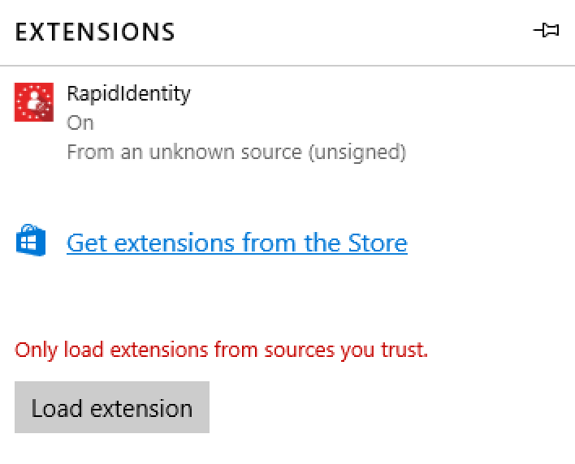This screenshot has width=575, height=464.
Task: Click the blue Store shopping bag icon
Action: pos(31,240)
